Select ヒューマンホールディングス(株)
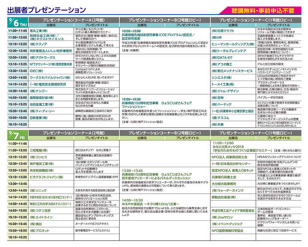The height and width of the screenshot is (247, 308). pyautogui.click(x=233, y=44)
